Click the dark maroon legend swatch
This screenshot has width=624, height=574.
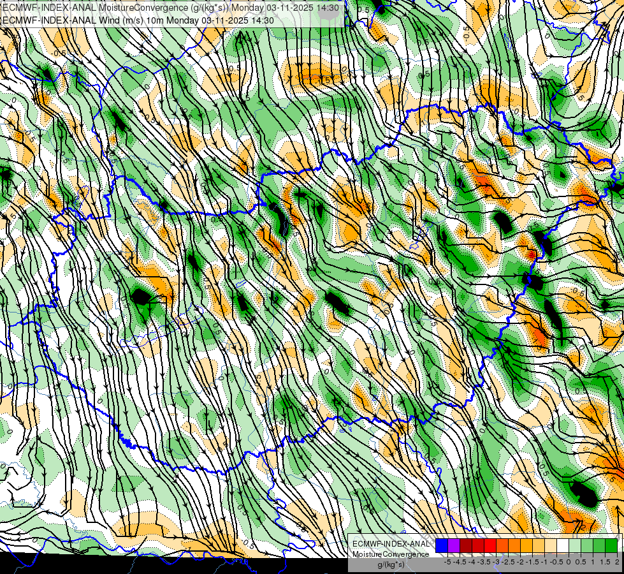click(466, 546)
